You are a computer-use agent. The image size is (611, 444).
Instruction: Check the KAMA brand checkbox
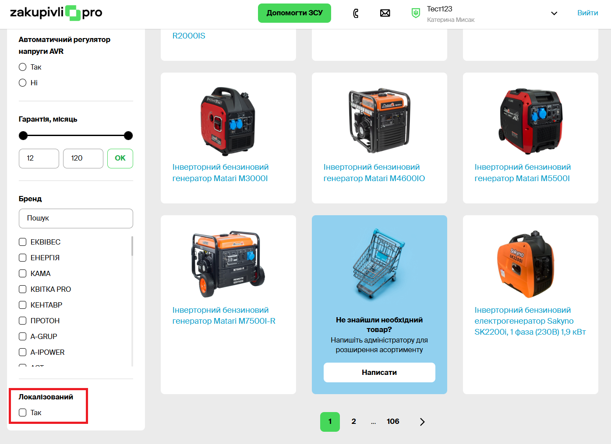click(x=23, y=273)
